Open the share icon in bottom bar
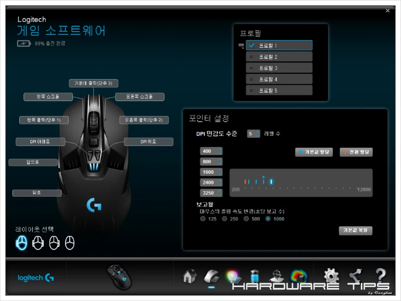The width and height of the screenshot is (401, 301). 356,276
